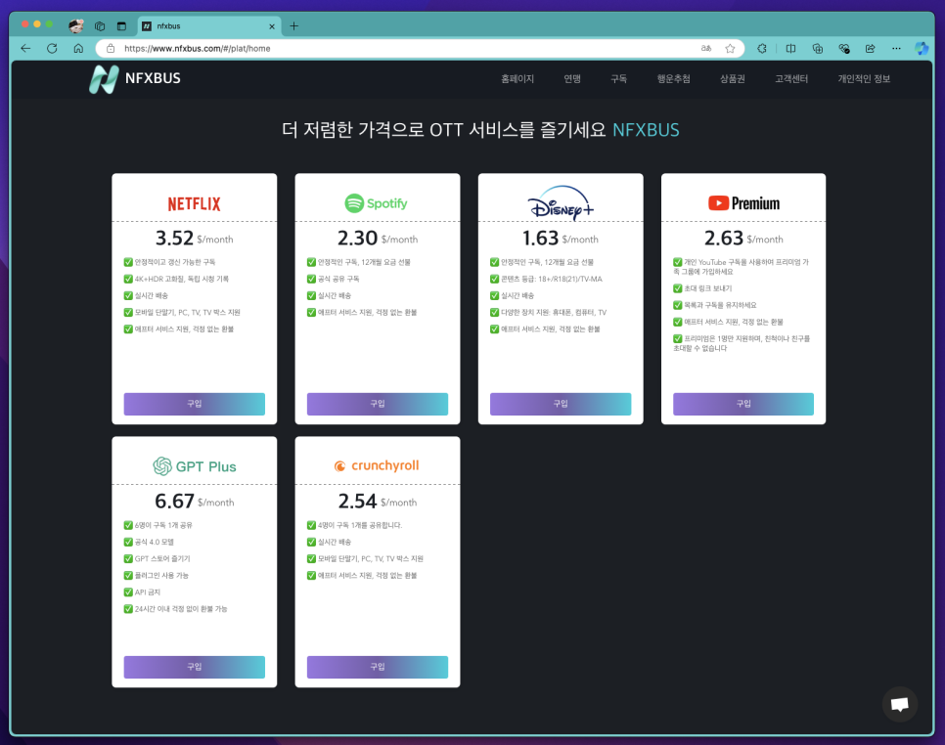Click the 4K+HDR checkmark on Netflix card
This screenshot has height=745, width=945.
coord(128,279)
